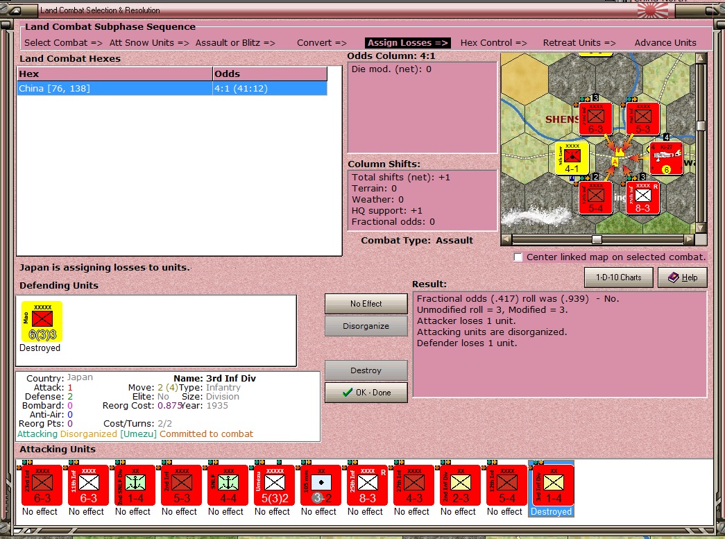Click the HQ support: +1 line
Screen dimensions: 725x539
[387, 211]
